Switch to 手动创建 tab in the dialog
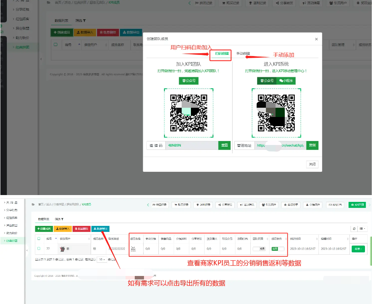375x304 pixels. (x=243, y=53)
